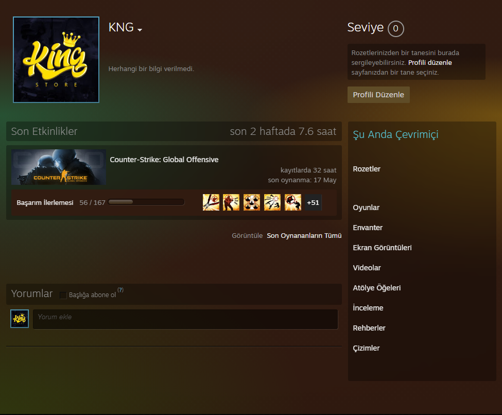The height and width of the screenshot is (415, 502).
Task: Click the Başarım İlerlemesi progress bar
Action: [x=146, y=202]
